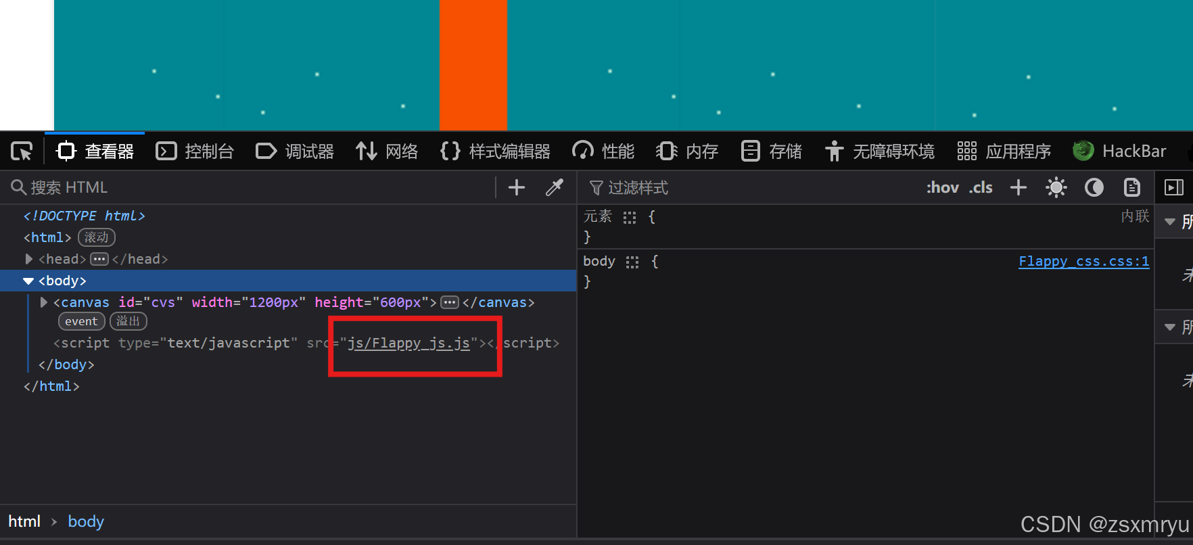Click the plus icon to create new node

[517, 187]
